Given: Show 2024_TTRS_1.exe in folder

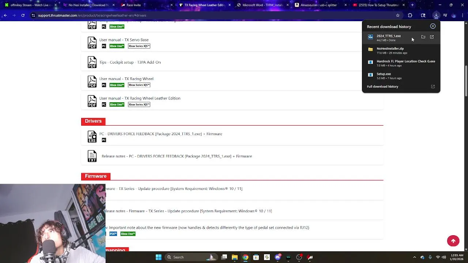Looking at the screenshot, I should tap(423, 37).
